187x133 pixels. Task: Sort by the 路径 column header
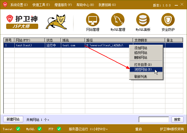tap(109, 40)
